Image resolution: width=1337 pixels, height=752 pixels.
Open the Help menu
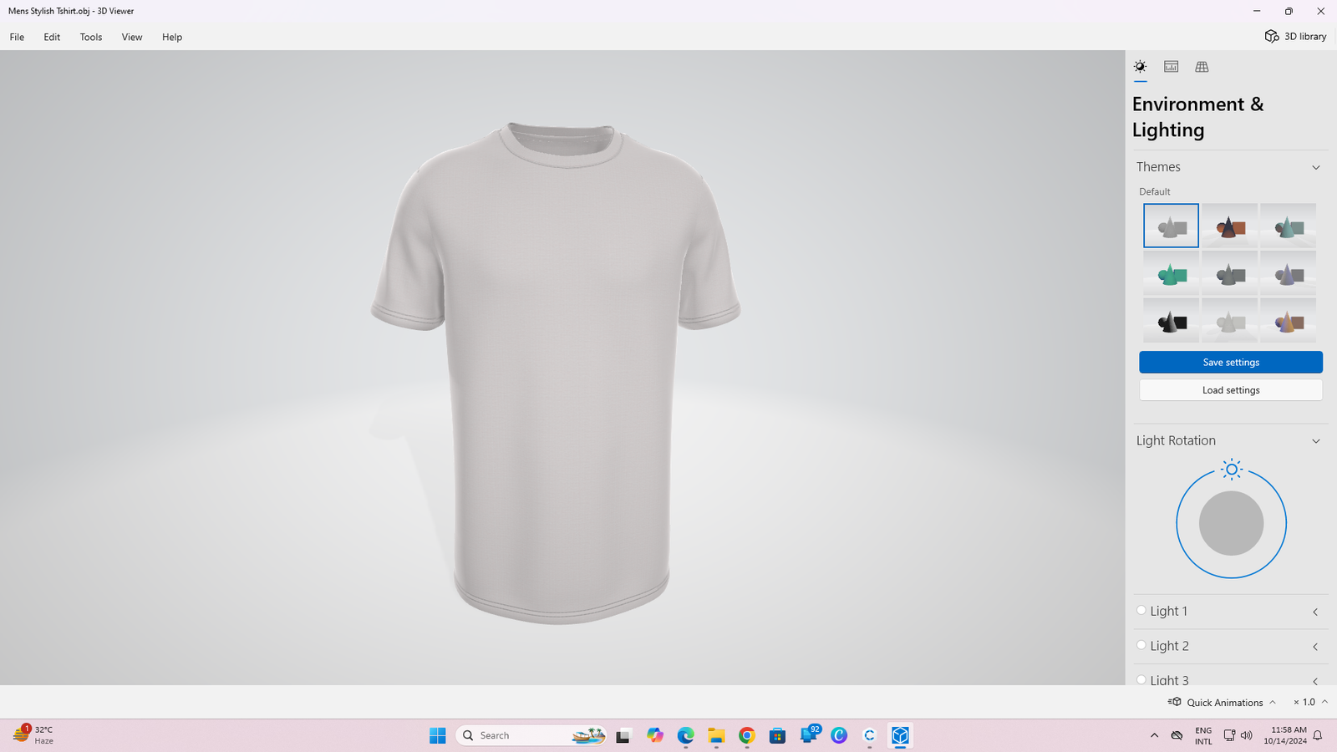(172, 37)
